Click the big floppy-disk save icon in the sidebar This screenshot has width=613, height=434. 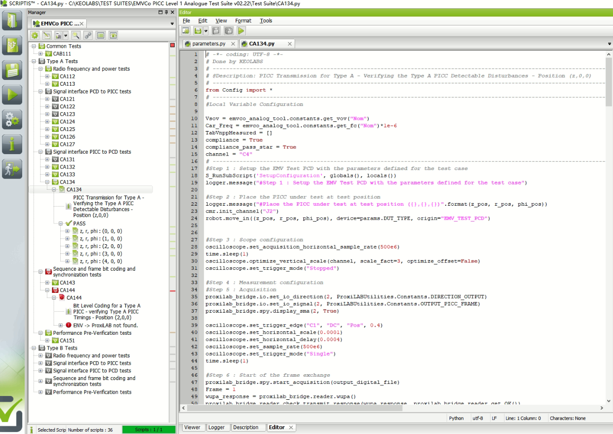(12, 70)
